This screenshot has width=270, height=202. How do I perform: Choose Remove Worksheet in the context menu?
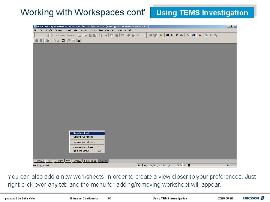(87, 137)
